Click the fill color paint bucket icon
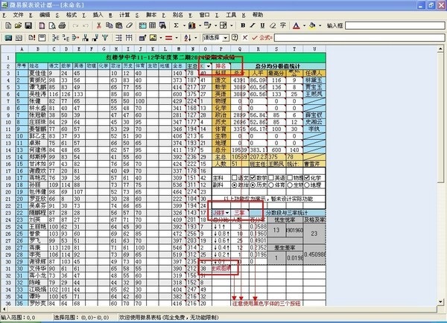The image size is (447, 323). pyautogui.click(x=312, y=25)
